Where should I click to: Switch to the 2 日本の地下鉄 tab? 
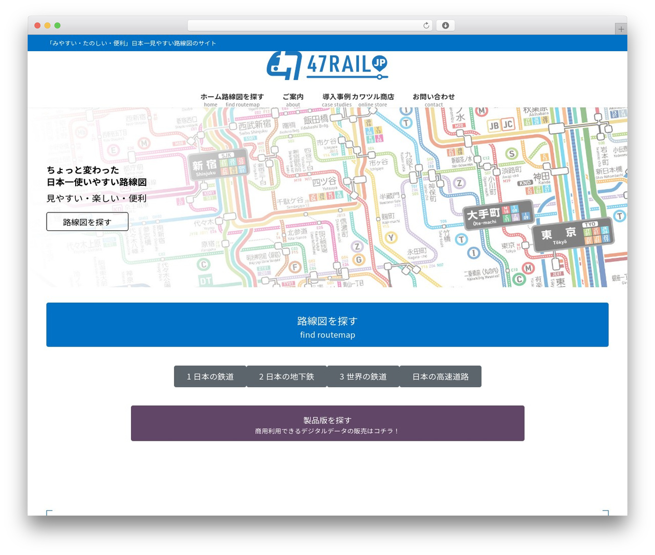click(287, 376)
